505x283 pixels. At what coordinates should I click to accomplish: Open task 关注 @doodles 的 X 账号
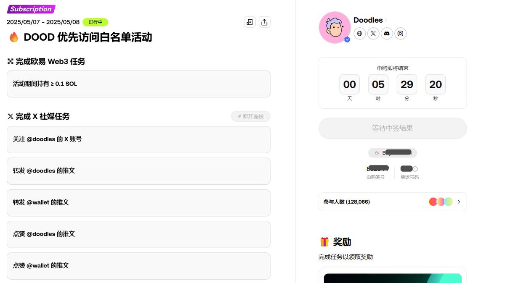(x=138, y=139)
